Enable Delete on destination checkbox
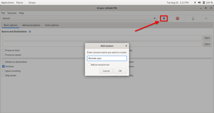214x113 pixels. (x=3, y=62)
